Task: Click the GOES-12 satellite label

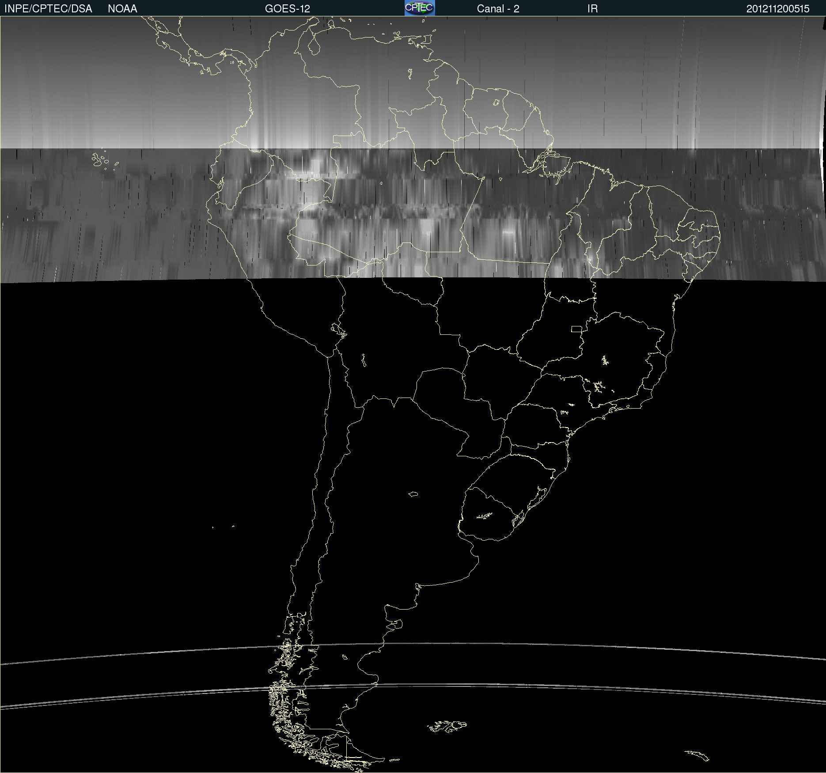Action: coord(288,9)
